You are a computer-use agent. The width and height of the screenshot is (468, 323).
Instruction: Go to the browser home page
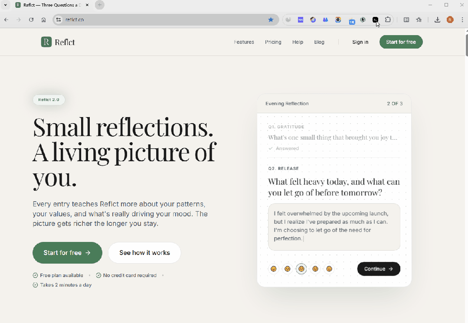tap(43, 20)
